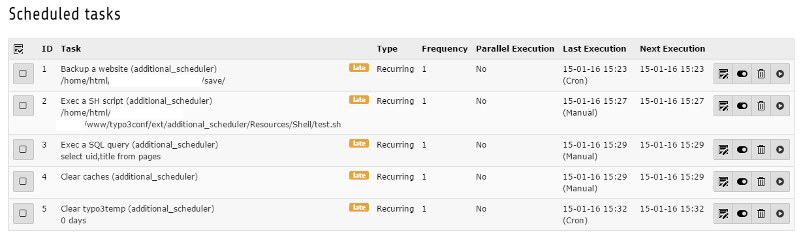Disable the Exec a SQL query task
This screenshot has width=801, height=239.
coord(742,150)
